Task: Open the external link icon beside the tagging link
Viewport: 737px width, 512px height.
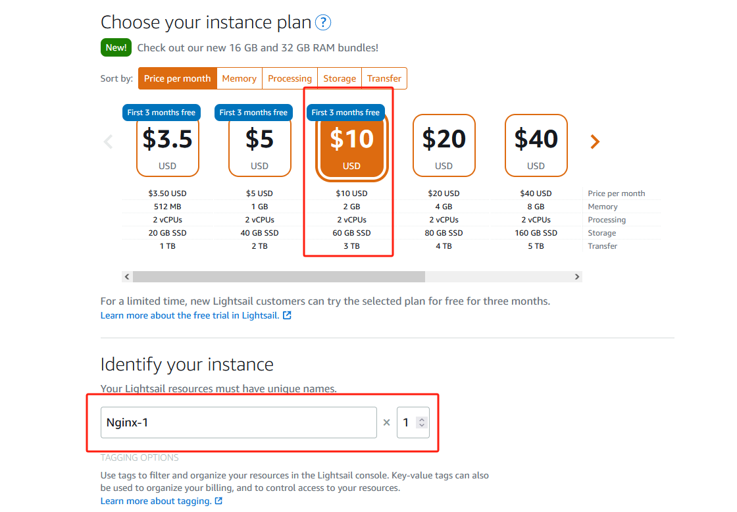Action: tap(218, 501)
